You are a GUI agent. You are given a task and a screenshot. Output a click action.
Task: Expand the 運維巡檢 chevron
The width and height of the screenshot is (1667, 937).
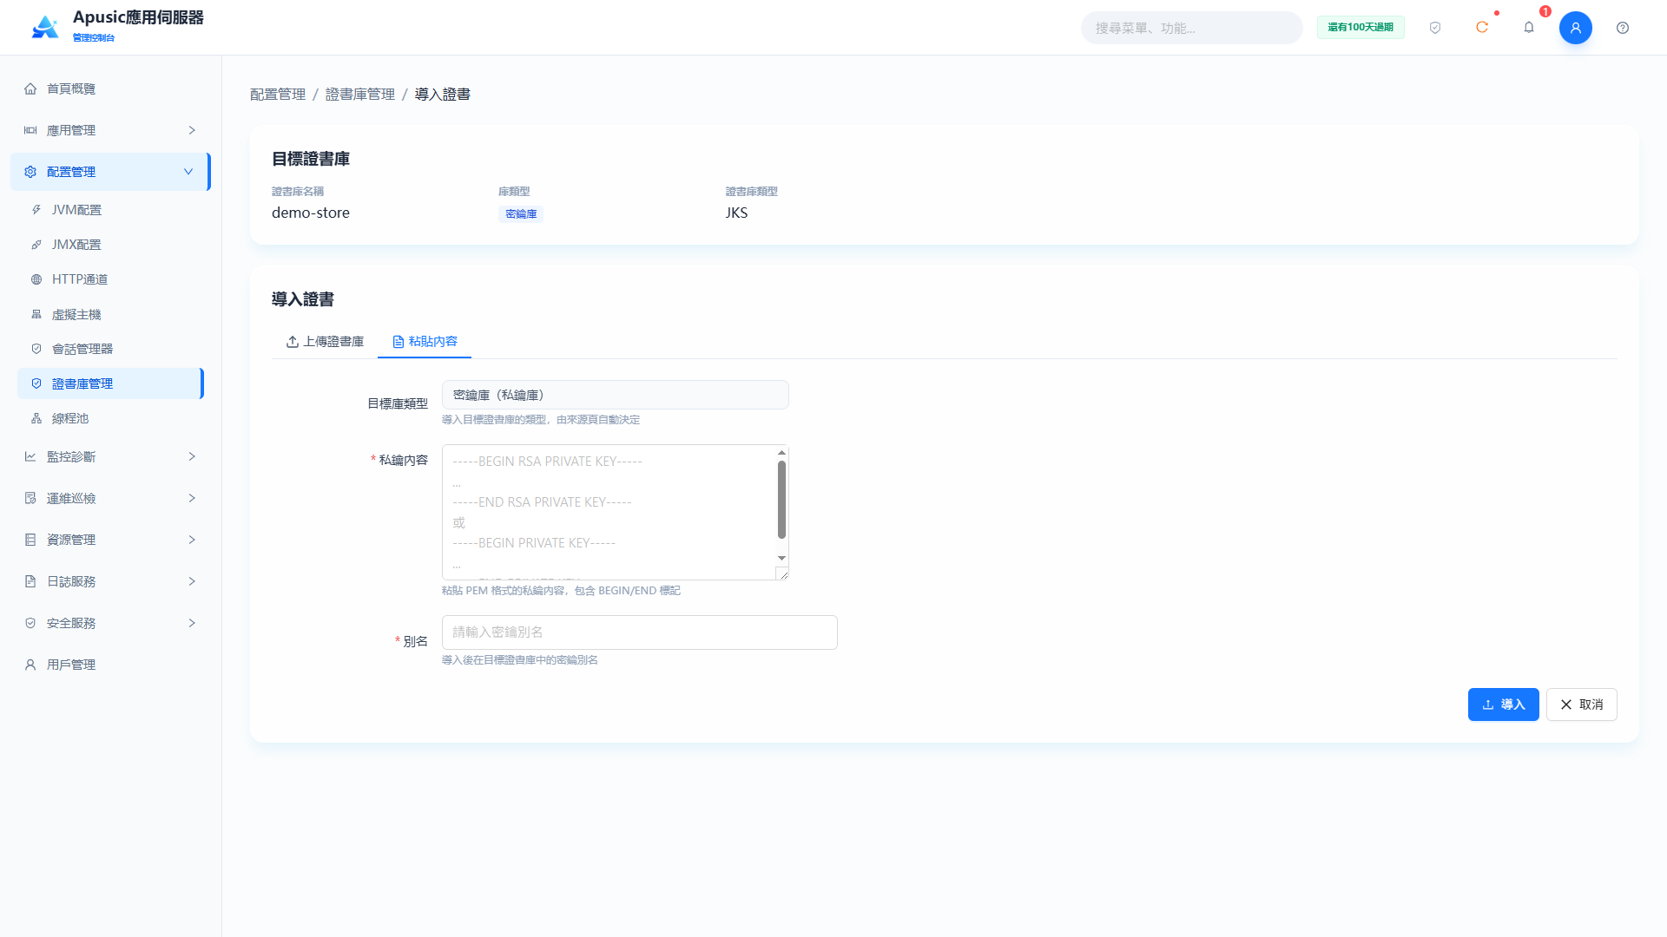click(192, 498)
